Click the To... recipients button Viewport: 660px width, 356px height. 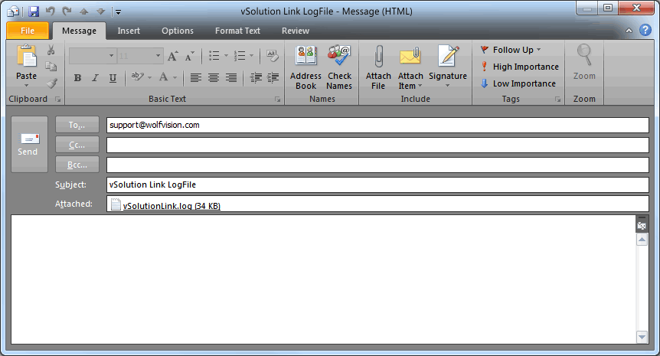77,125
